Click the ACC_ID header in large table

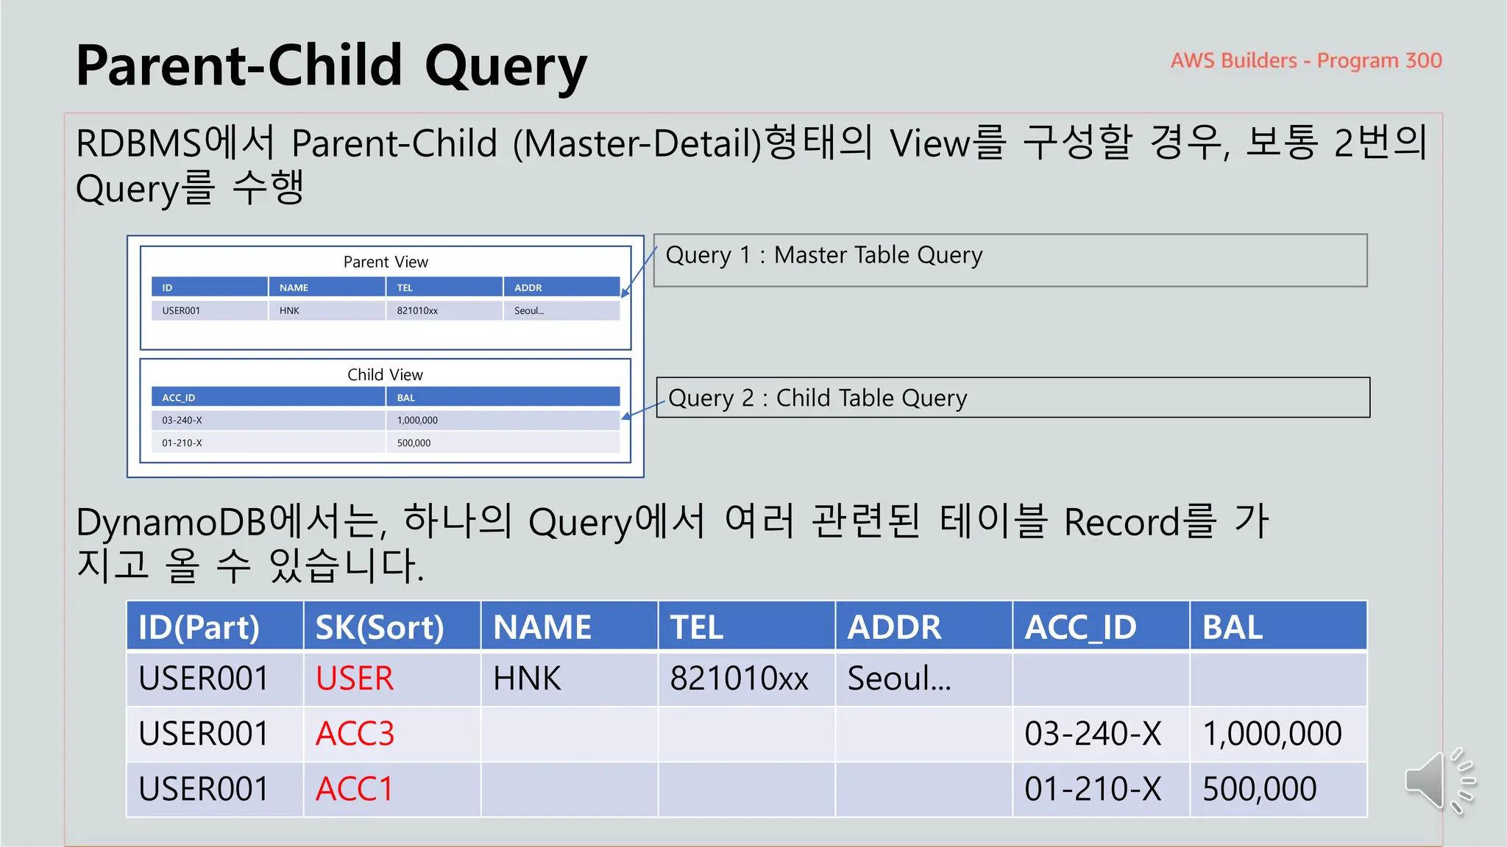point(1102,626)
